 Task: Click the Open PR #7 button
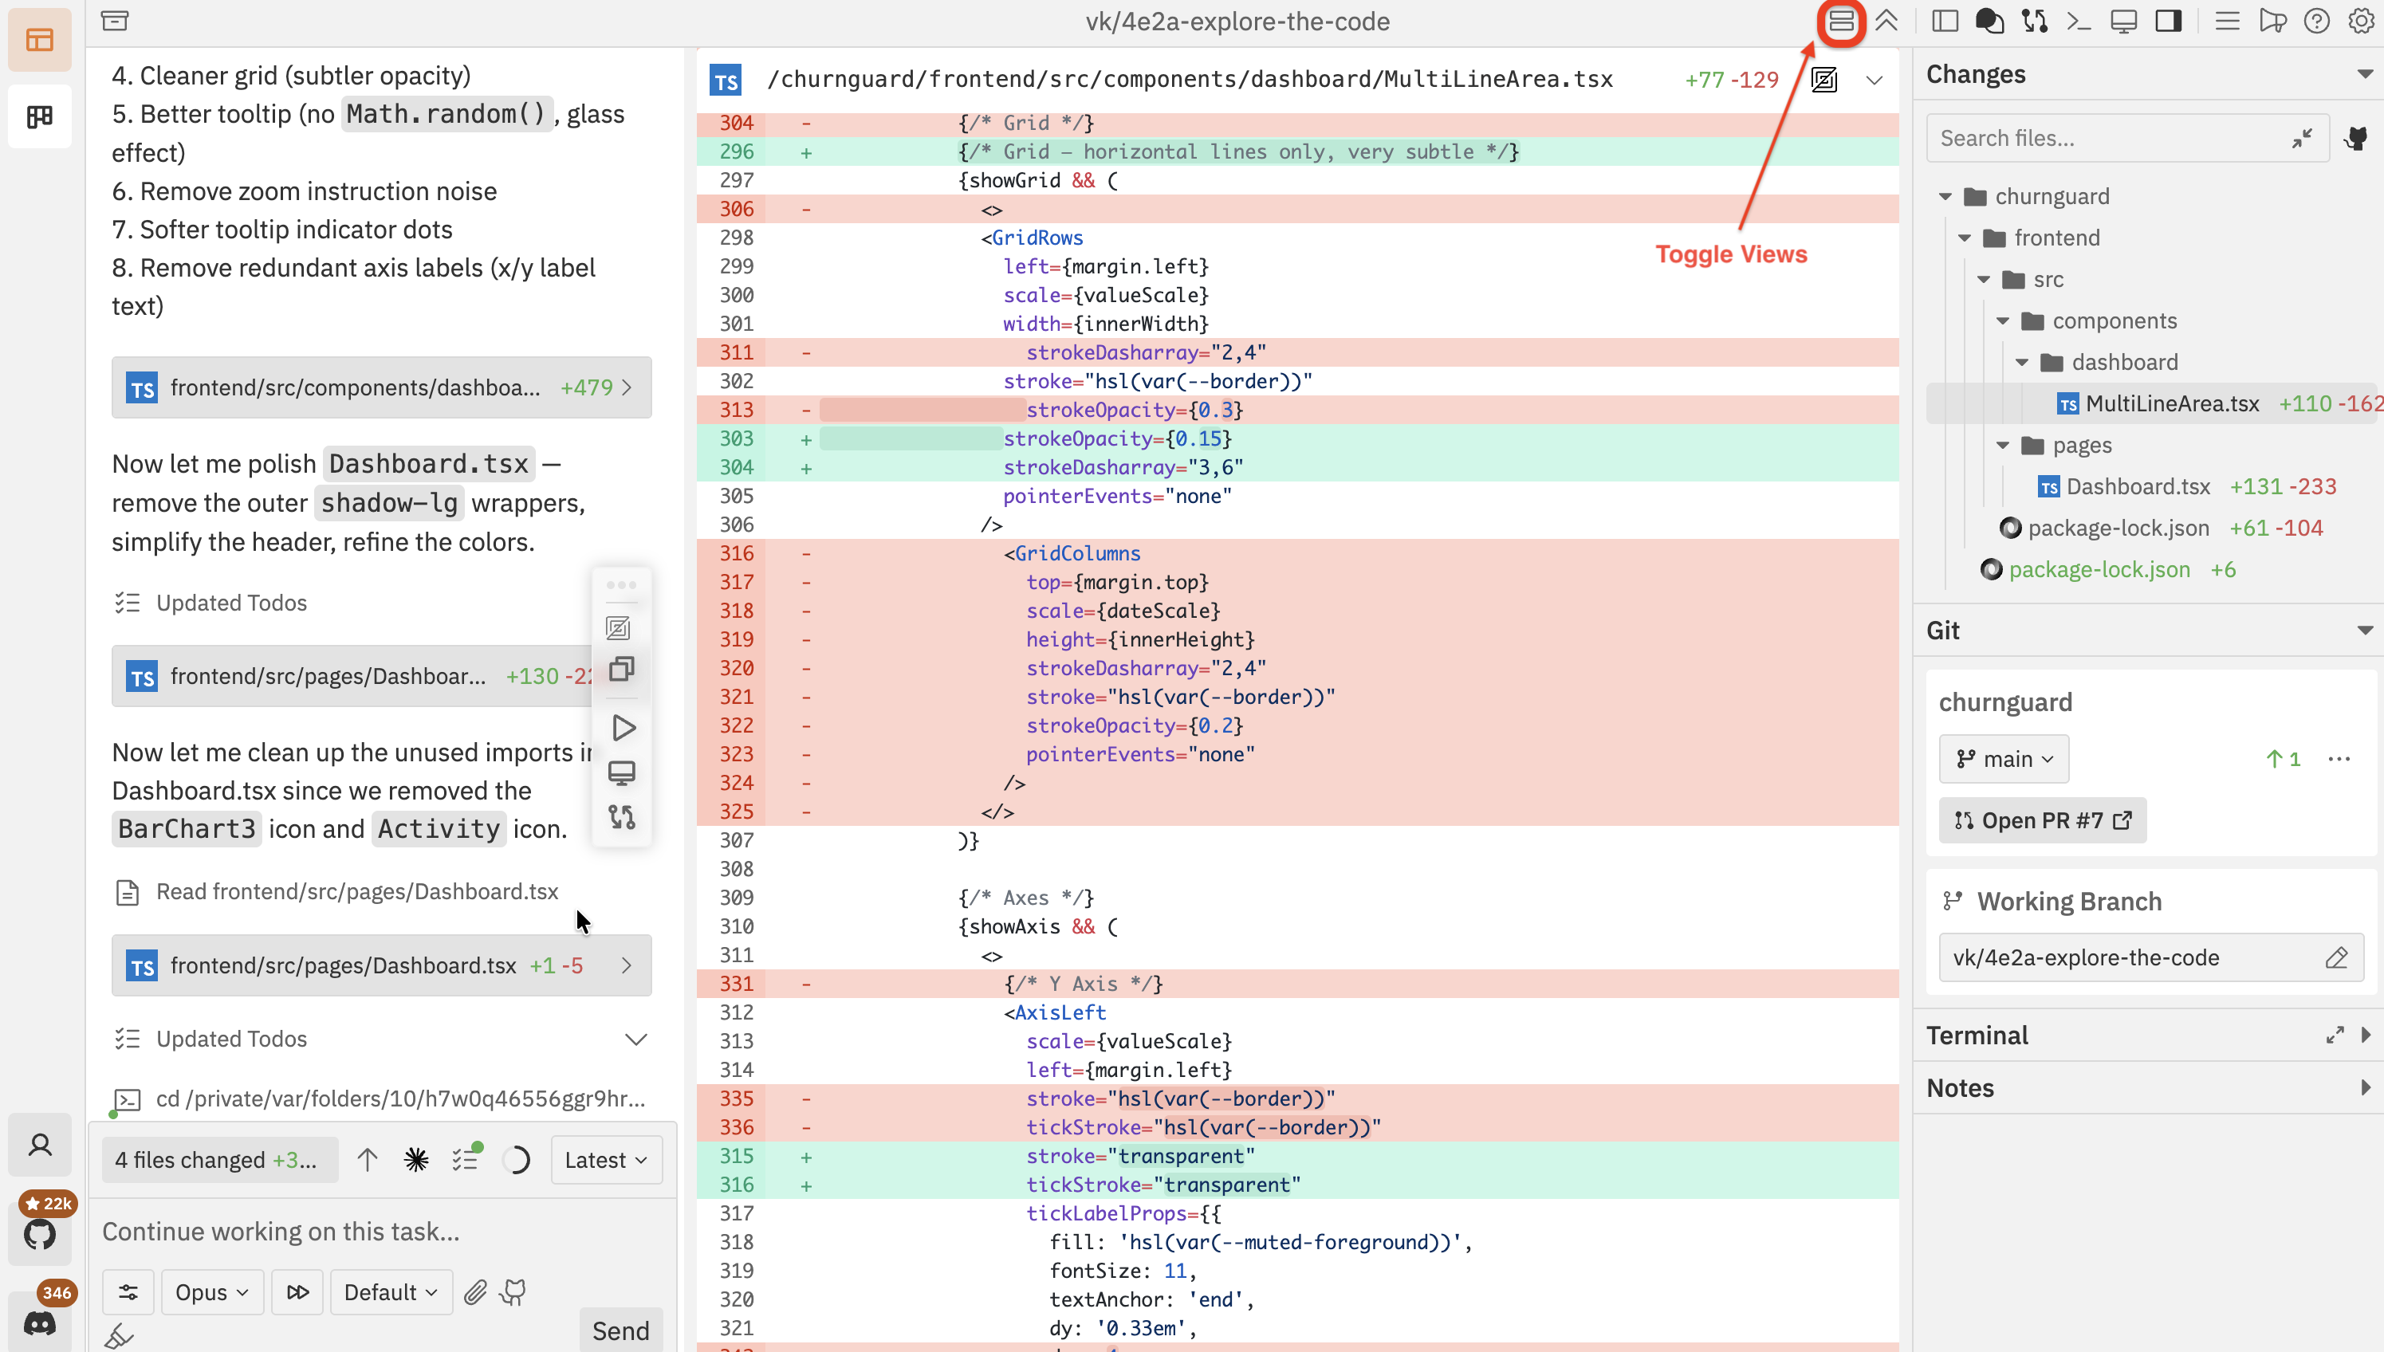2042,820
